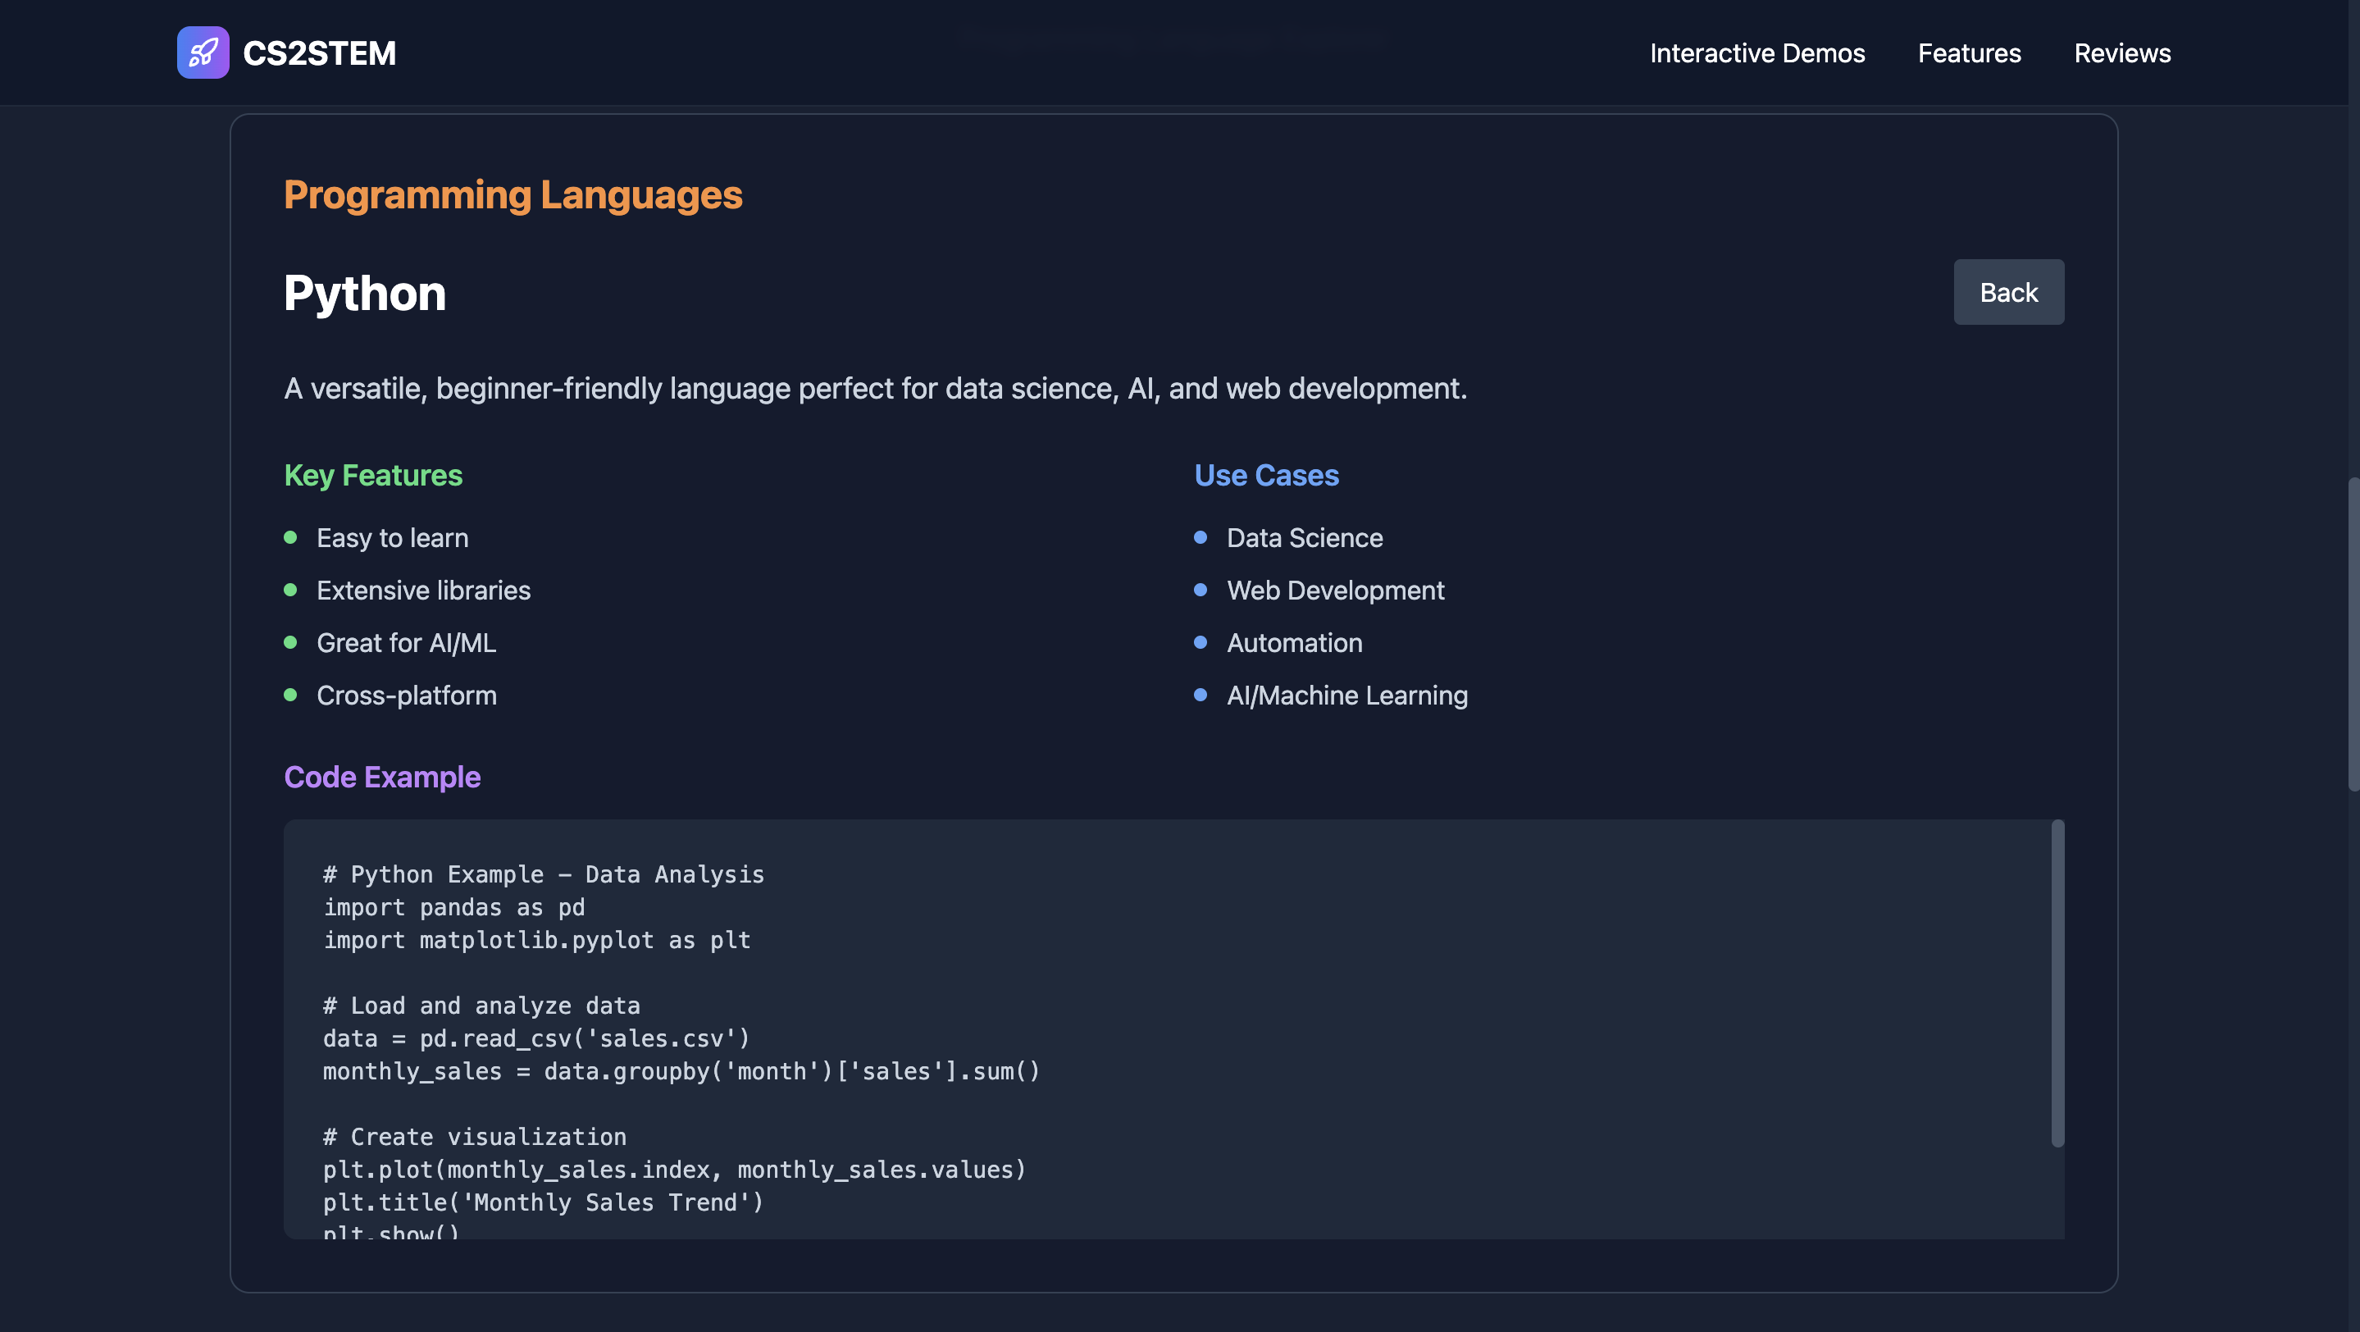The height and width of the screenshot is (1332, 2360).
Task: Click the Python title heading
Action: click(x=365, y=293)
